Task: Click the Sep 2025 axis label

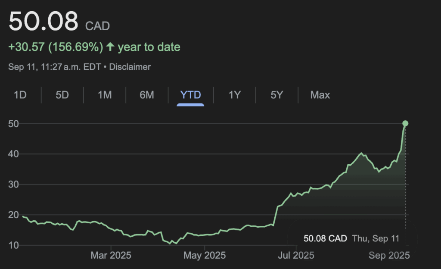Action: pos(389,256)
